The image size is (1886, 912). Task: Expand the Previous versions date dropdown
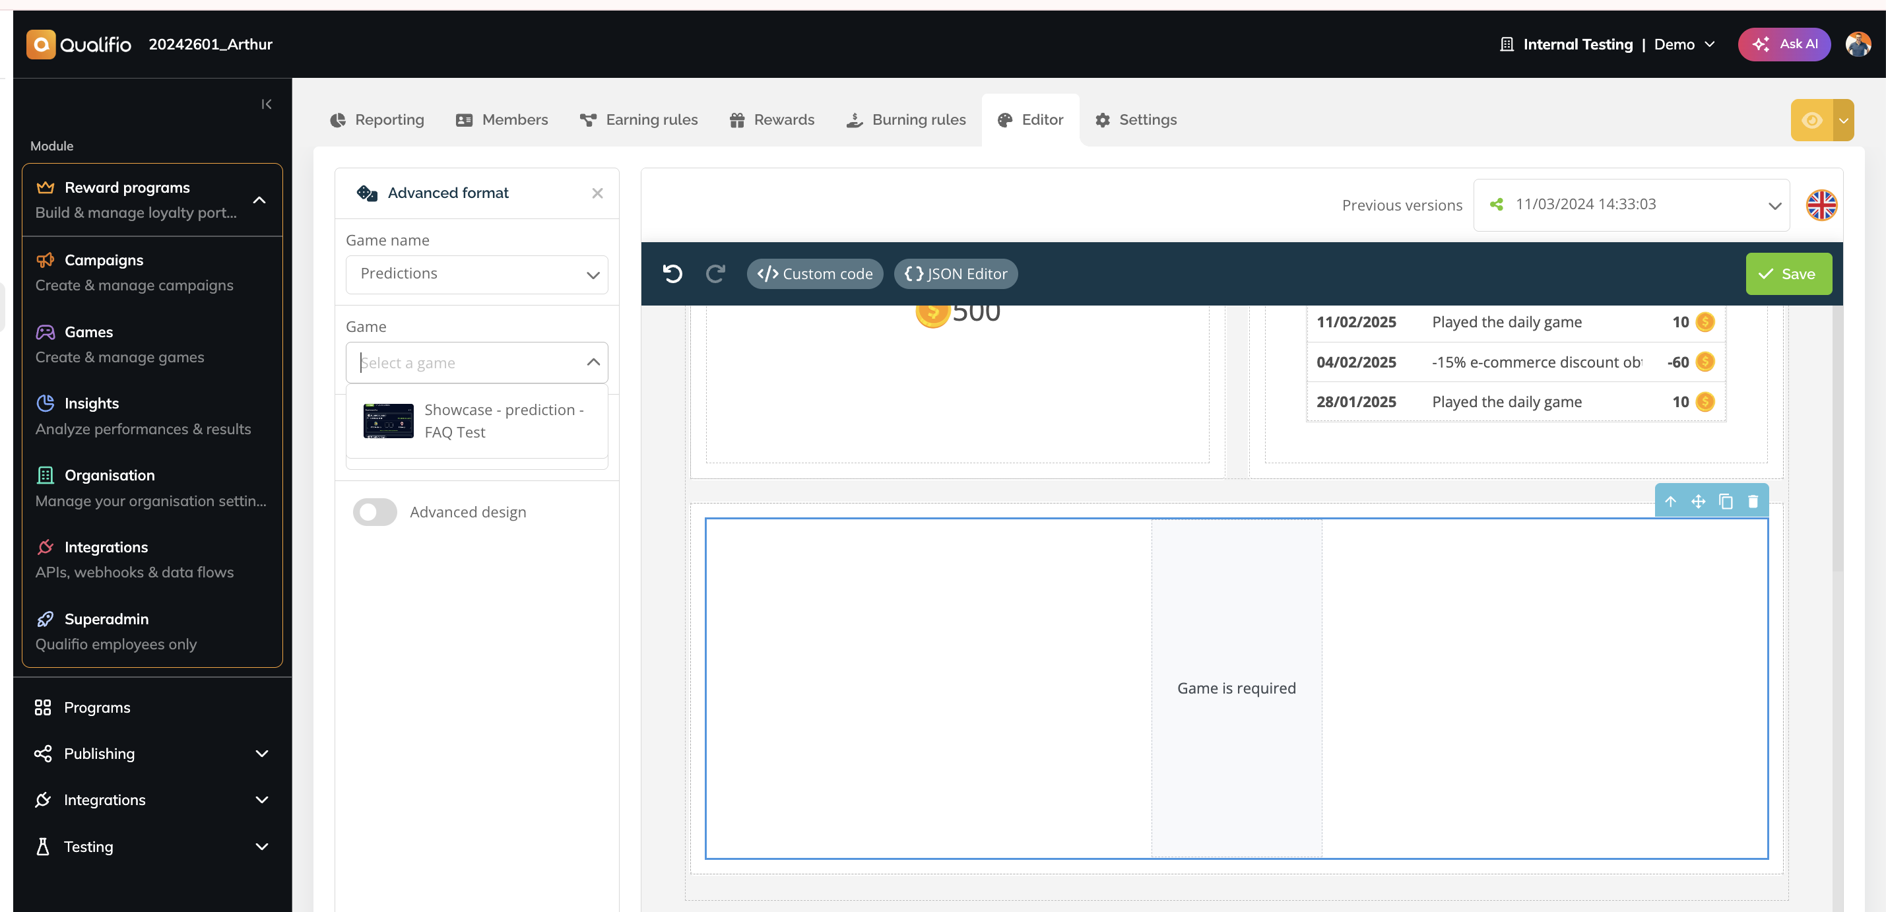[x=1631, y=205]
